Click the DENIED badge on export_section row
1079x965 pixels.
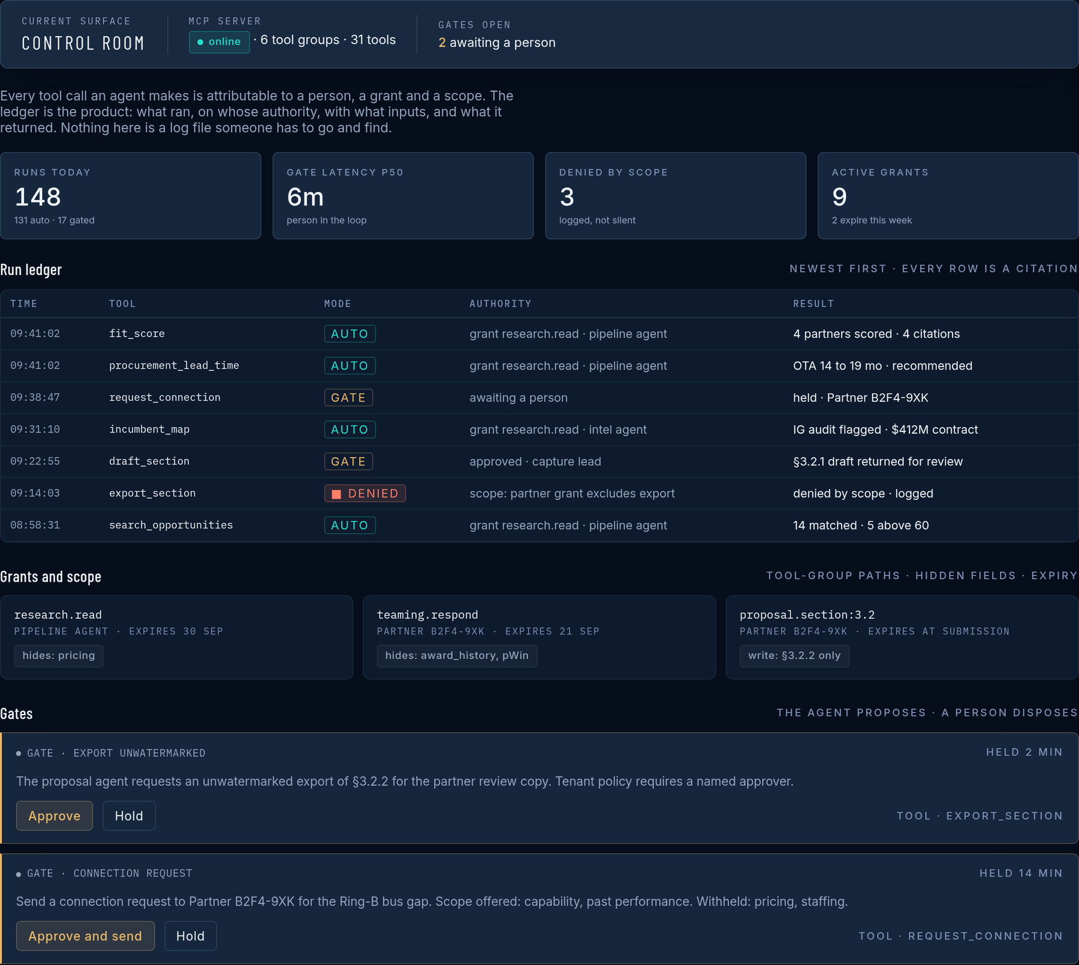[x=365, y=493]
